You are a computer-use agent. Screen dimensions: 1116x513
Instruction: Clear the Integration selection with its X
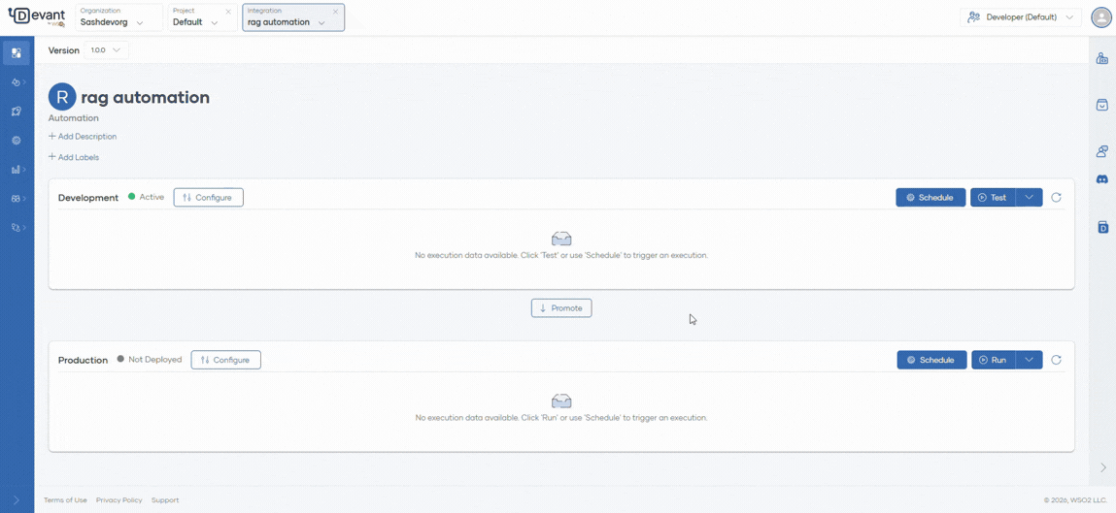click(336, 12)
